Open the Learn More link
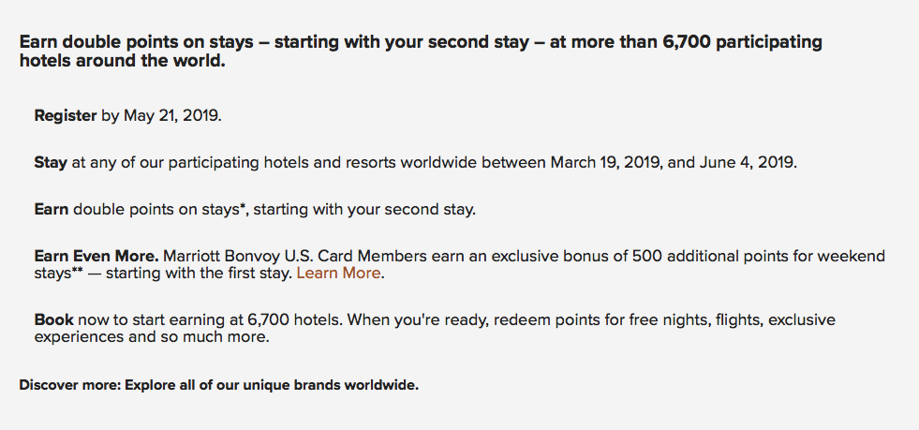The image size is (919, 430). click(x=339, y=273)
